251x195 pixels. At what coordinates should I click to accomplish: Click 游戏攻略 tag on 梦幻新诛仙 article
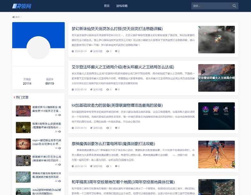coord(98,51)
